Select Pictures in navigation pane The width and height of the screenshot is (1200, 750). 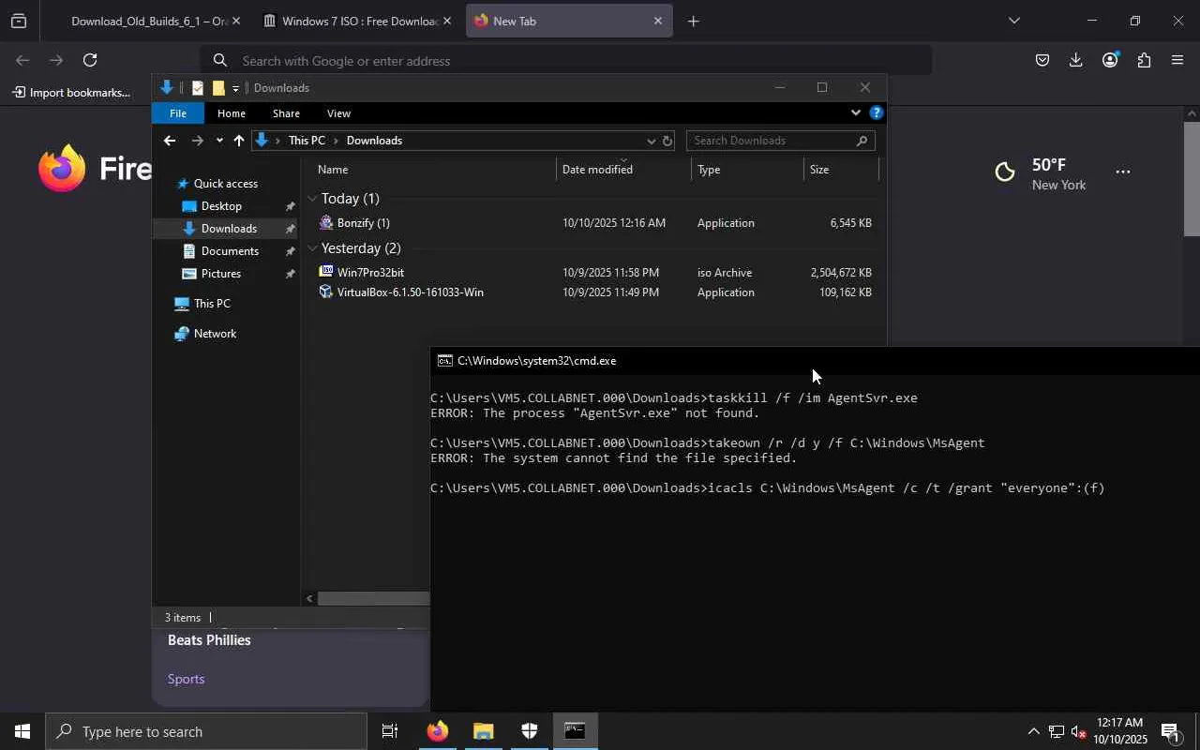(x=221, y=274)
